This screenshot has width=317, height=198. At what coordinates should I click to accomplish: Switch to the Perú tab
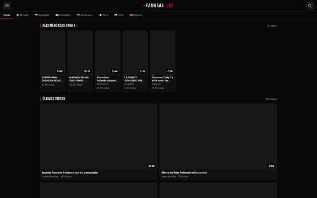click(x=103, y=15)
